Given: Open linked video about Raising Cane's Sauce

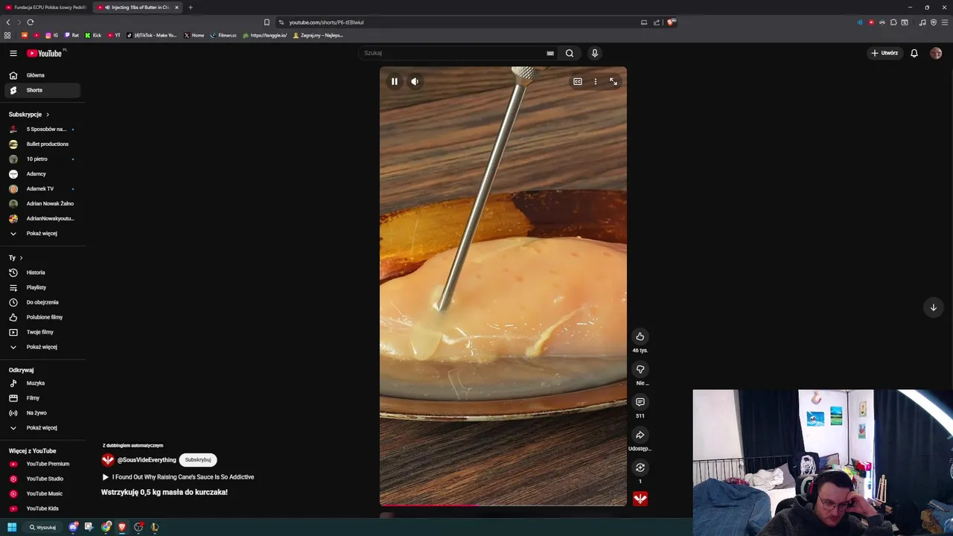Looking at the screenshot, I should tap(183, 477).
